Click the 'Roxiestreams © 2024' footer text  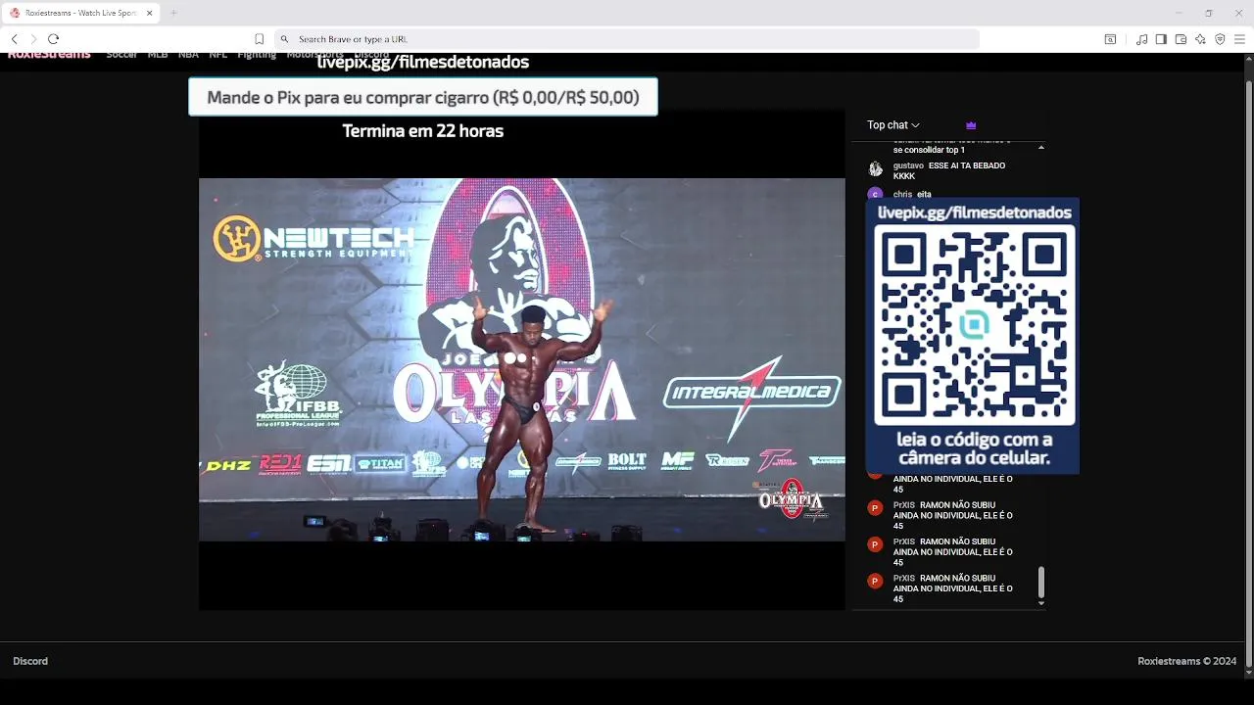point(1187,661)
